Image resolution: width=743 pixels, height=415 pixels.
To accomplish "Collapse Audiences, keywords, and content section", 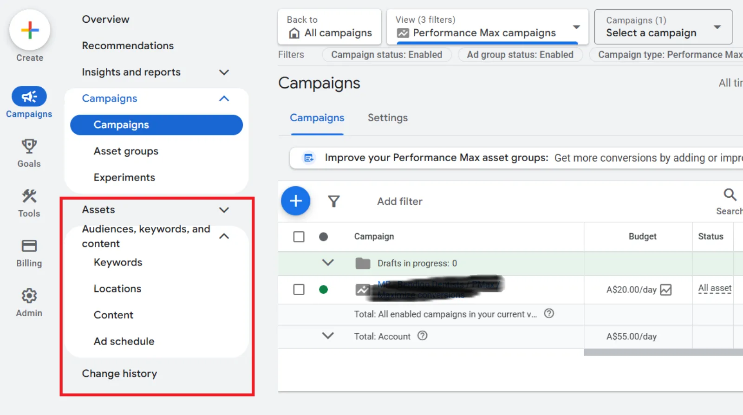I will (x=224, y=236).
